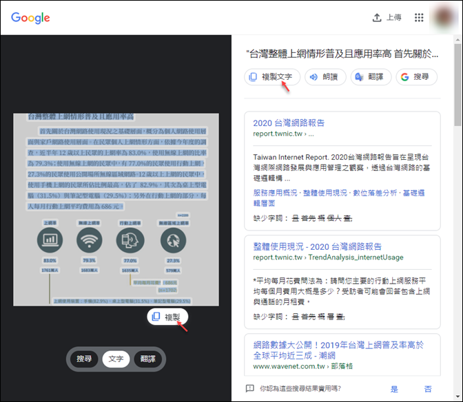Click the 83.0% value in image

pyautogui.click(x=50, y=260)
